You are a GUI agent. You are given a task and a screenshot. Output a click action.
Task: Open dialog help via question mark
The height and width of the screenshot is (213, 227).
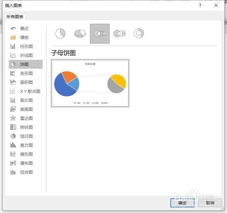tap(200, 5)
